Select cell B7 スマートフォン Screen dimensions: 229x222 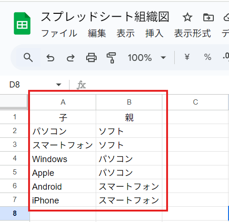129,200
